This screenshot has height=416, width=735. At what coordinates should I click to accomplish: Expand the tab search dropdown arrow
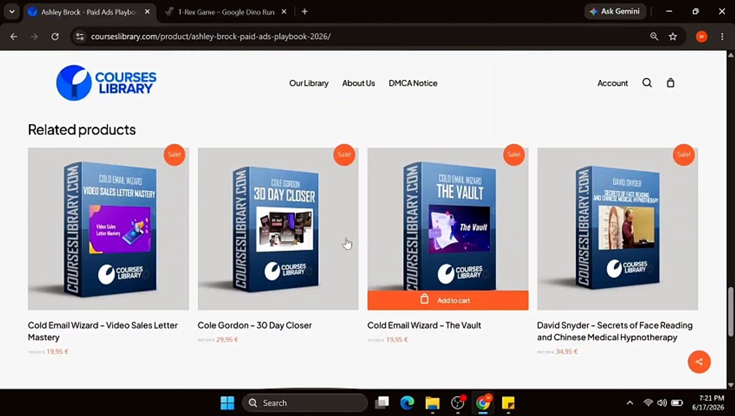tap(12, 12)
